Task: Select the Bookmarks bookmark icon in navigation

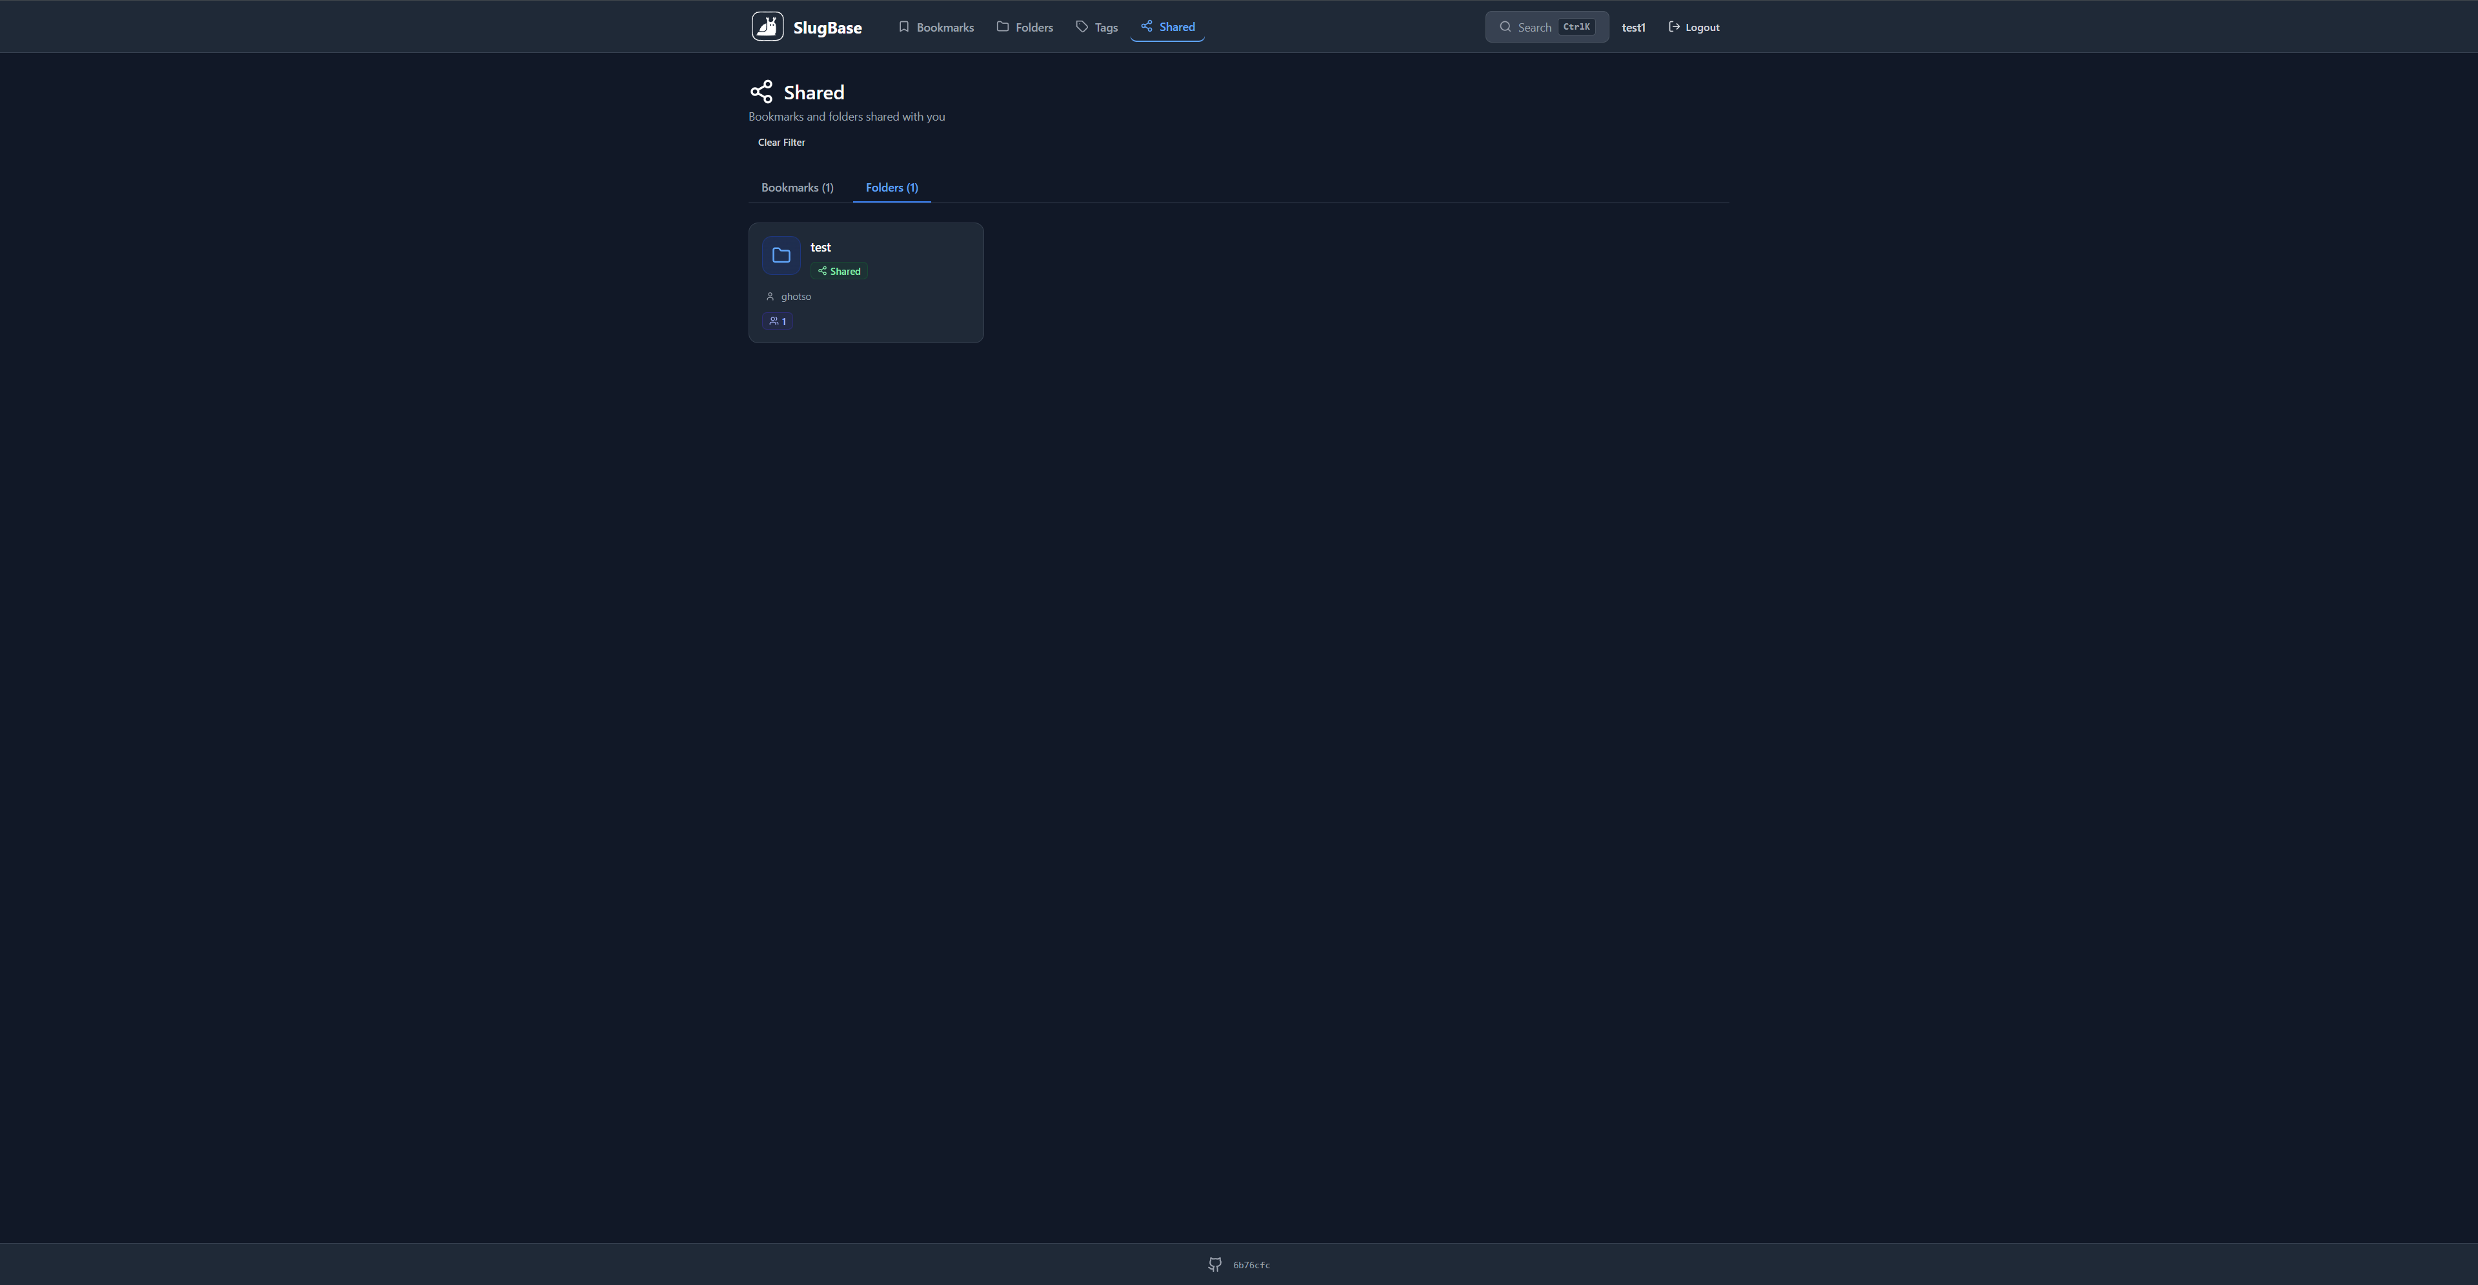Action: tap(903, 26)
